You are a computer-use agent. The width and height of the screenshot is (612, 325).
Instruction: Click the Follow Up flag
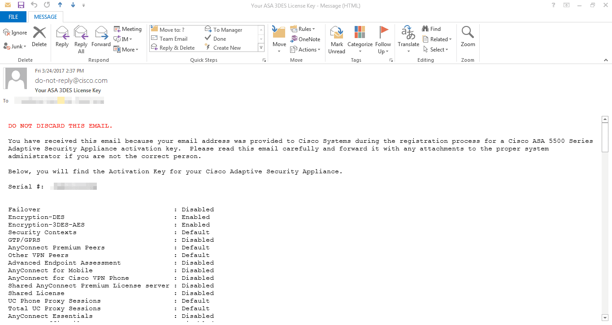point(383,39)
